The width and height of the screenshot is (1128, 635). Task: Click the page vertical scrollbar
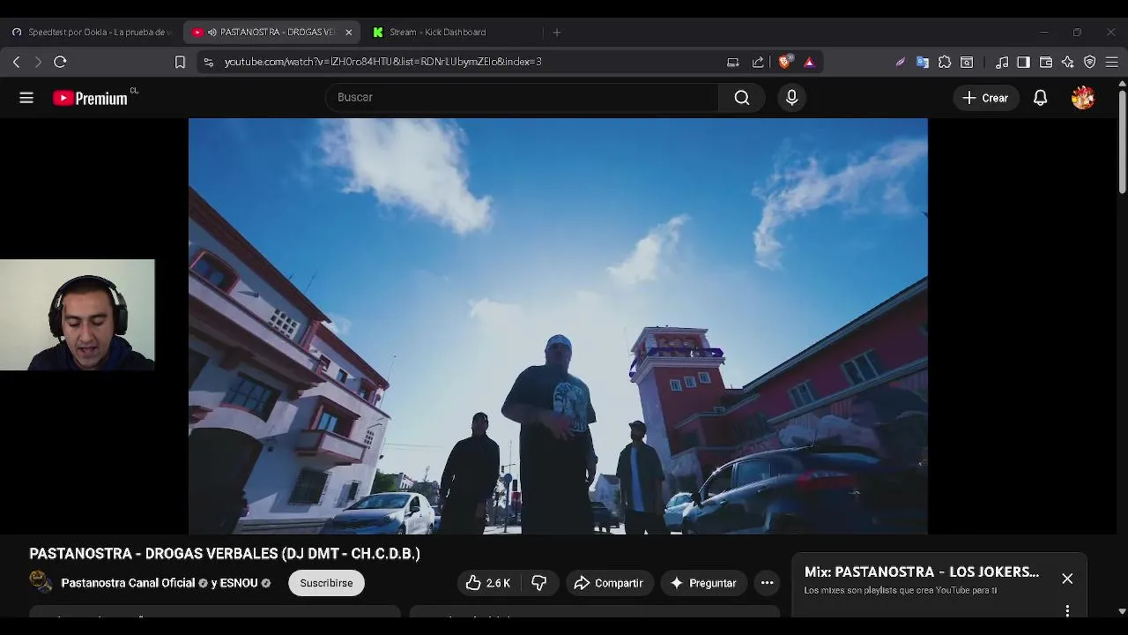(x=1122, y=141)
